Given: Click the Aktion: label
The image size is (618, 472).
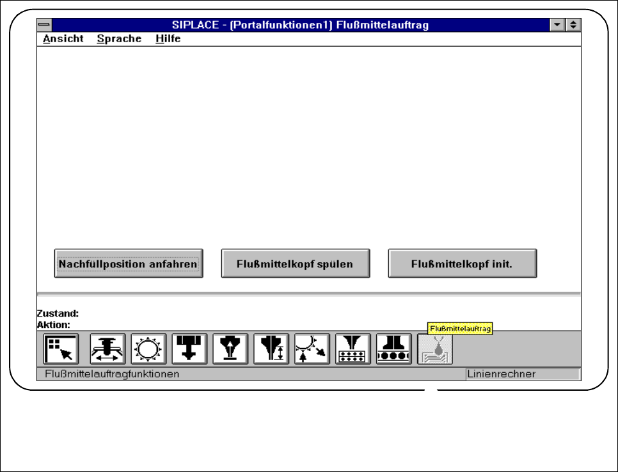Looking at the screenshot, I should pos(54,325).
